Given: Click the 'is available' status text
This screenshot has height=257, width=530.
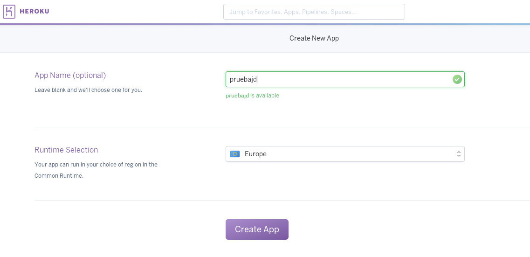Looking at the screenshot, I should coord(265,96).
